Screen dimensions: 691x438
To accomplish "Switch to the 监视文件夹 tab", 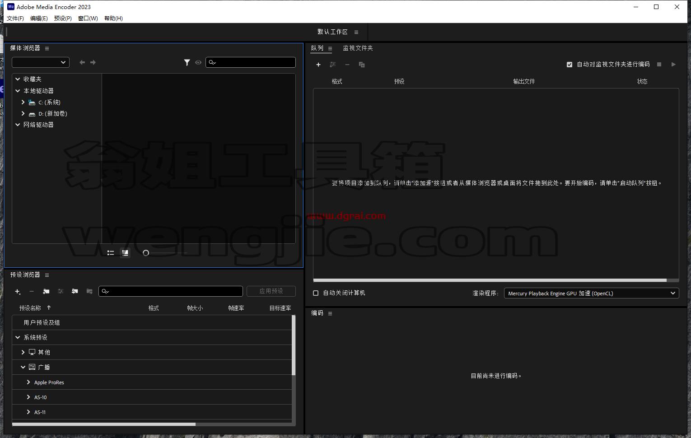I will (358, 48).
